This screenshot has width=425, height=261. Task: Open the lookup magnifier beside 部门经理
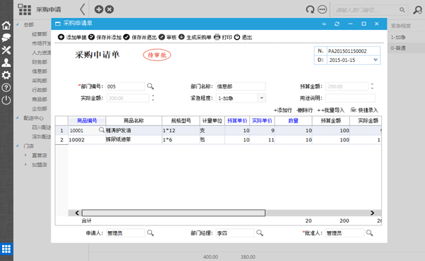click(260, 233)
